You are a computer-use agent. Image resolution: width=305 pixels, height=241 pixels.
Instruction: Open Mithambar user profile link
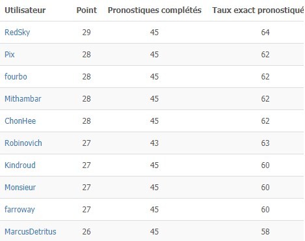(23, 99)
